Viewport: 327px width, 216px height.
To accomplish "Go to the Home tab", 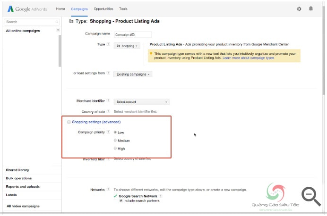I will (x=60, y=9).
